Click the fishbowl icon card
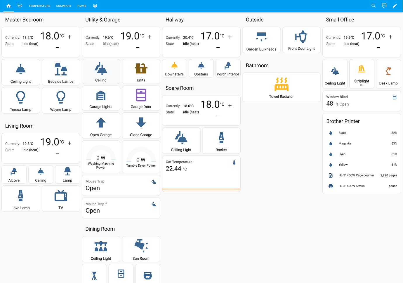The width and height of the screenshot is (403, 283). 148,274
